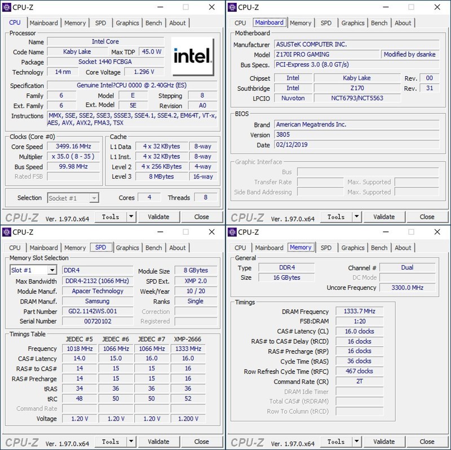Image resolution: width=451 pixels, height=450 pixels.
Task: Click the Tools button in the SPD window
Action: pyautogui.click(x=110, y=442)
